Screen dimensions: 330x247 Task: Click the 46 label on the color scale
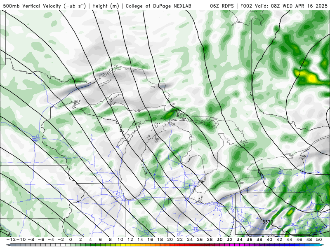(299, 240)
